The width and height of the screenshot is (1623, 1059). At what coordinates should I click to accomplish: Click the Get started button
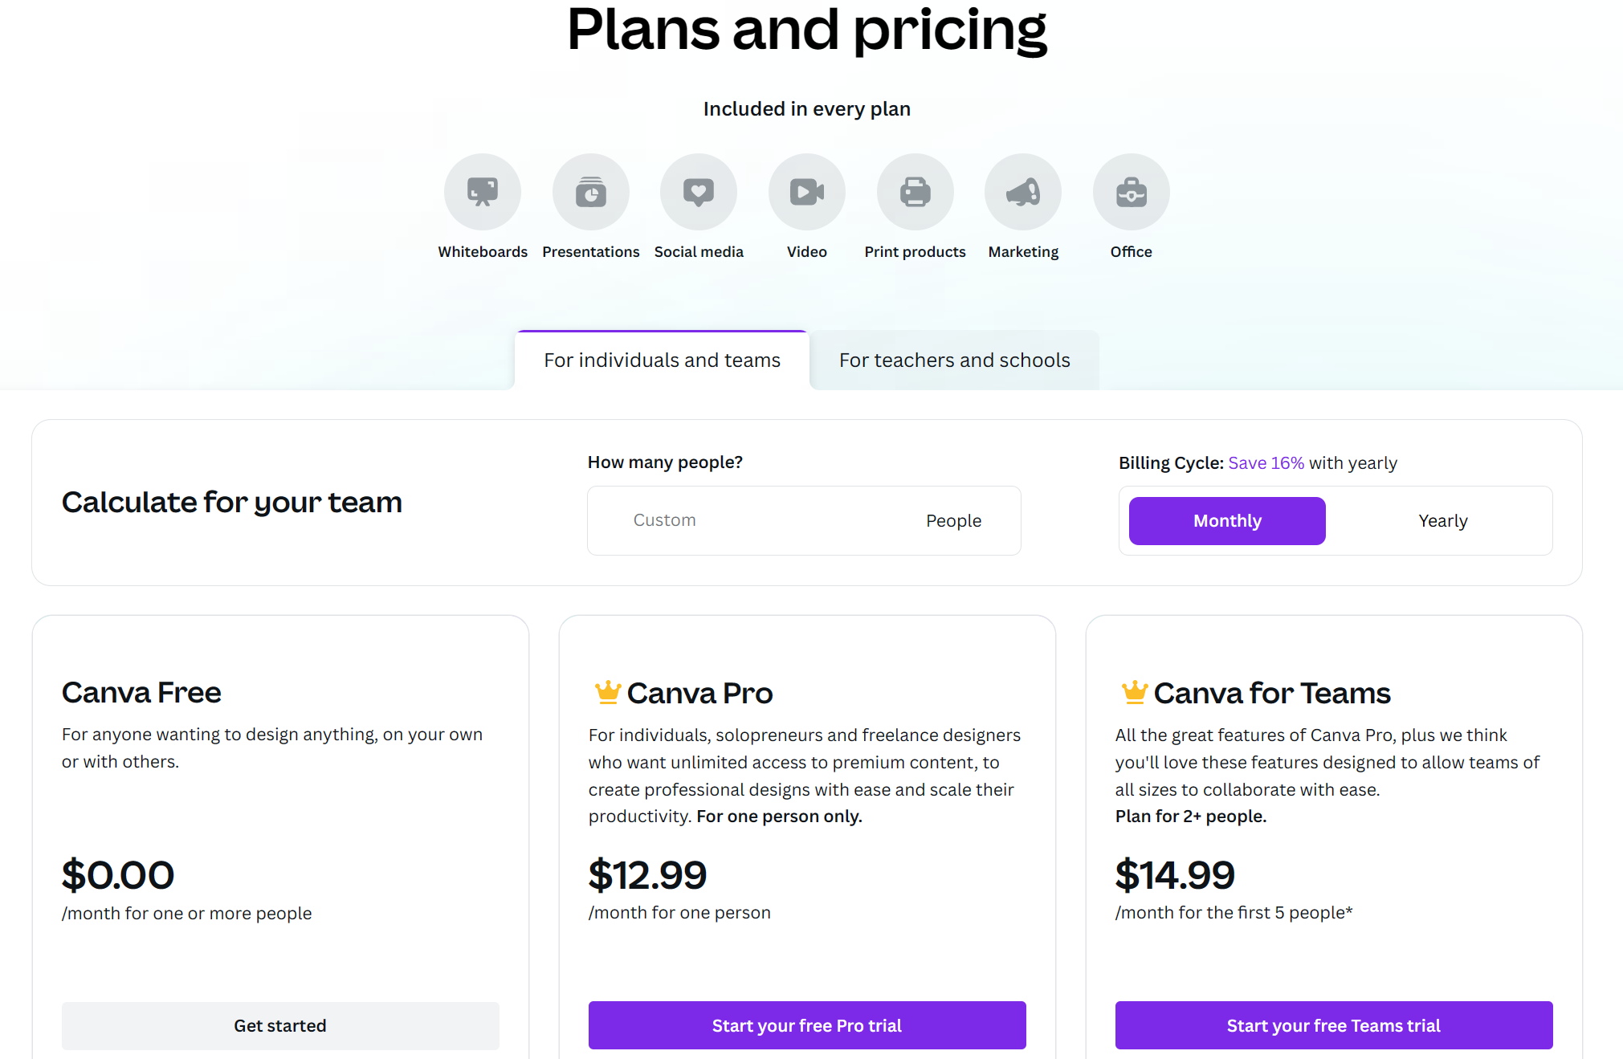click(280, 1025)
